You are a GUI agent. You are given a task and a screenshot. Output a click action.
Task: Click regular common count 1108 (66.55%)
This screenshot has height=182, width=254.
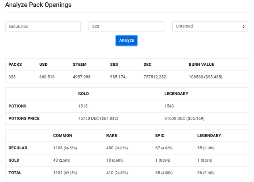click(x=65, y=148)
